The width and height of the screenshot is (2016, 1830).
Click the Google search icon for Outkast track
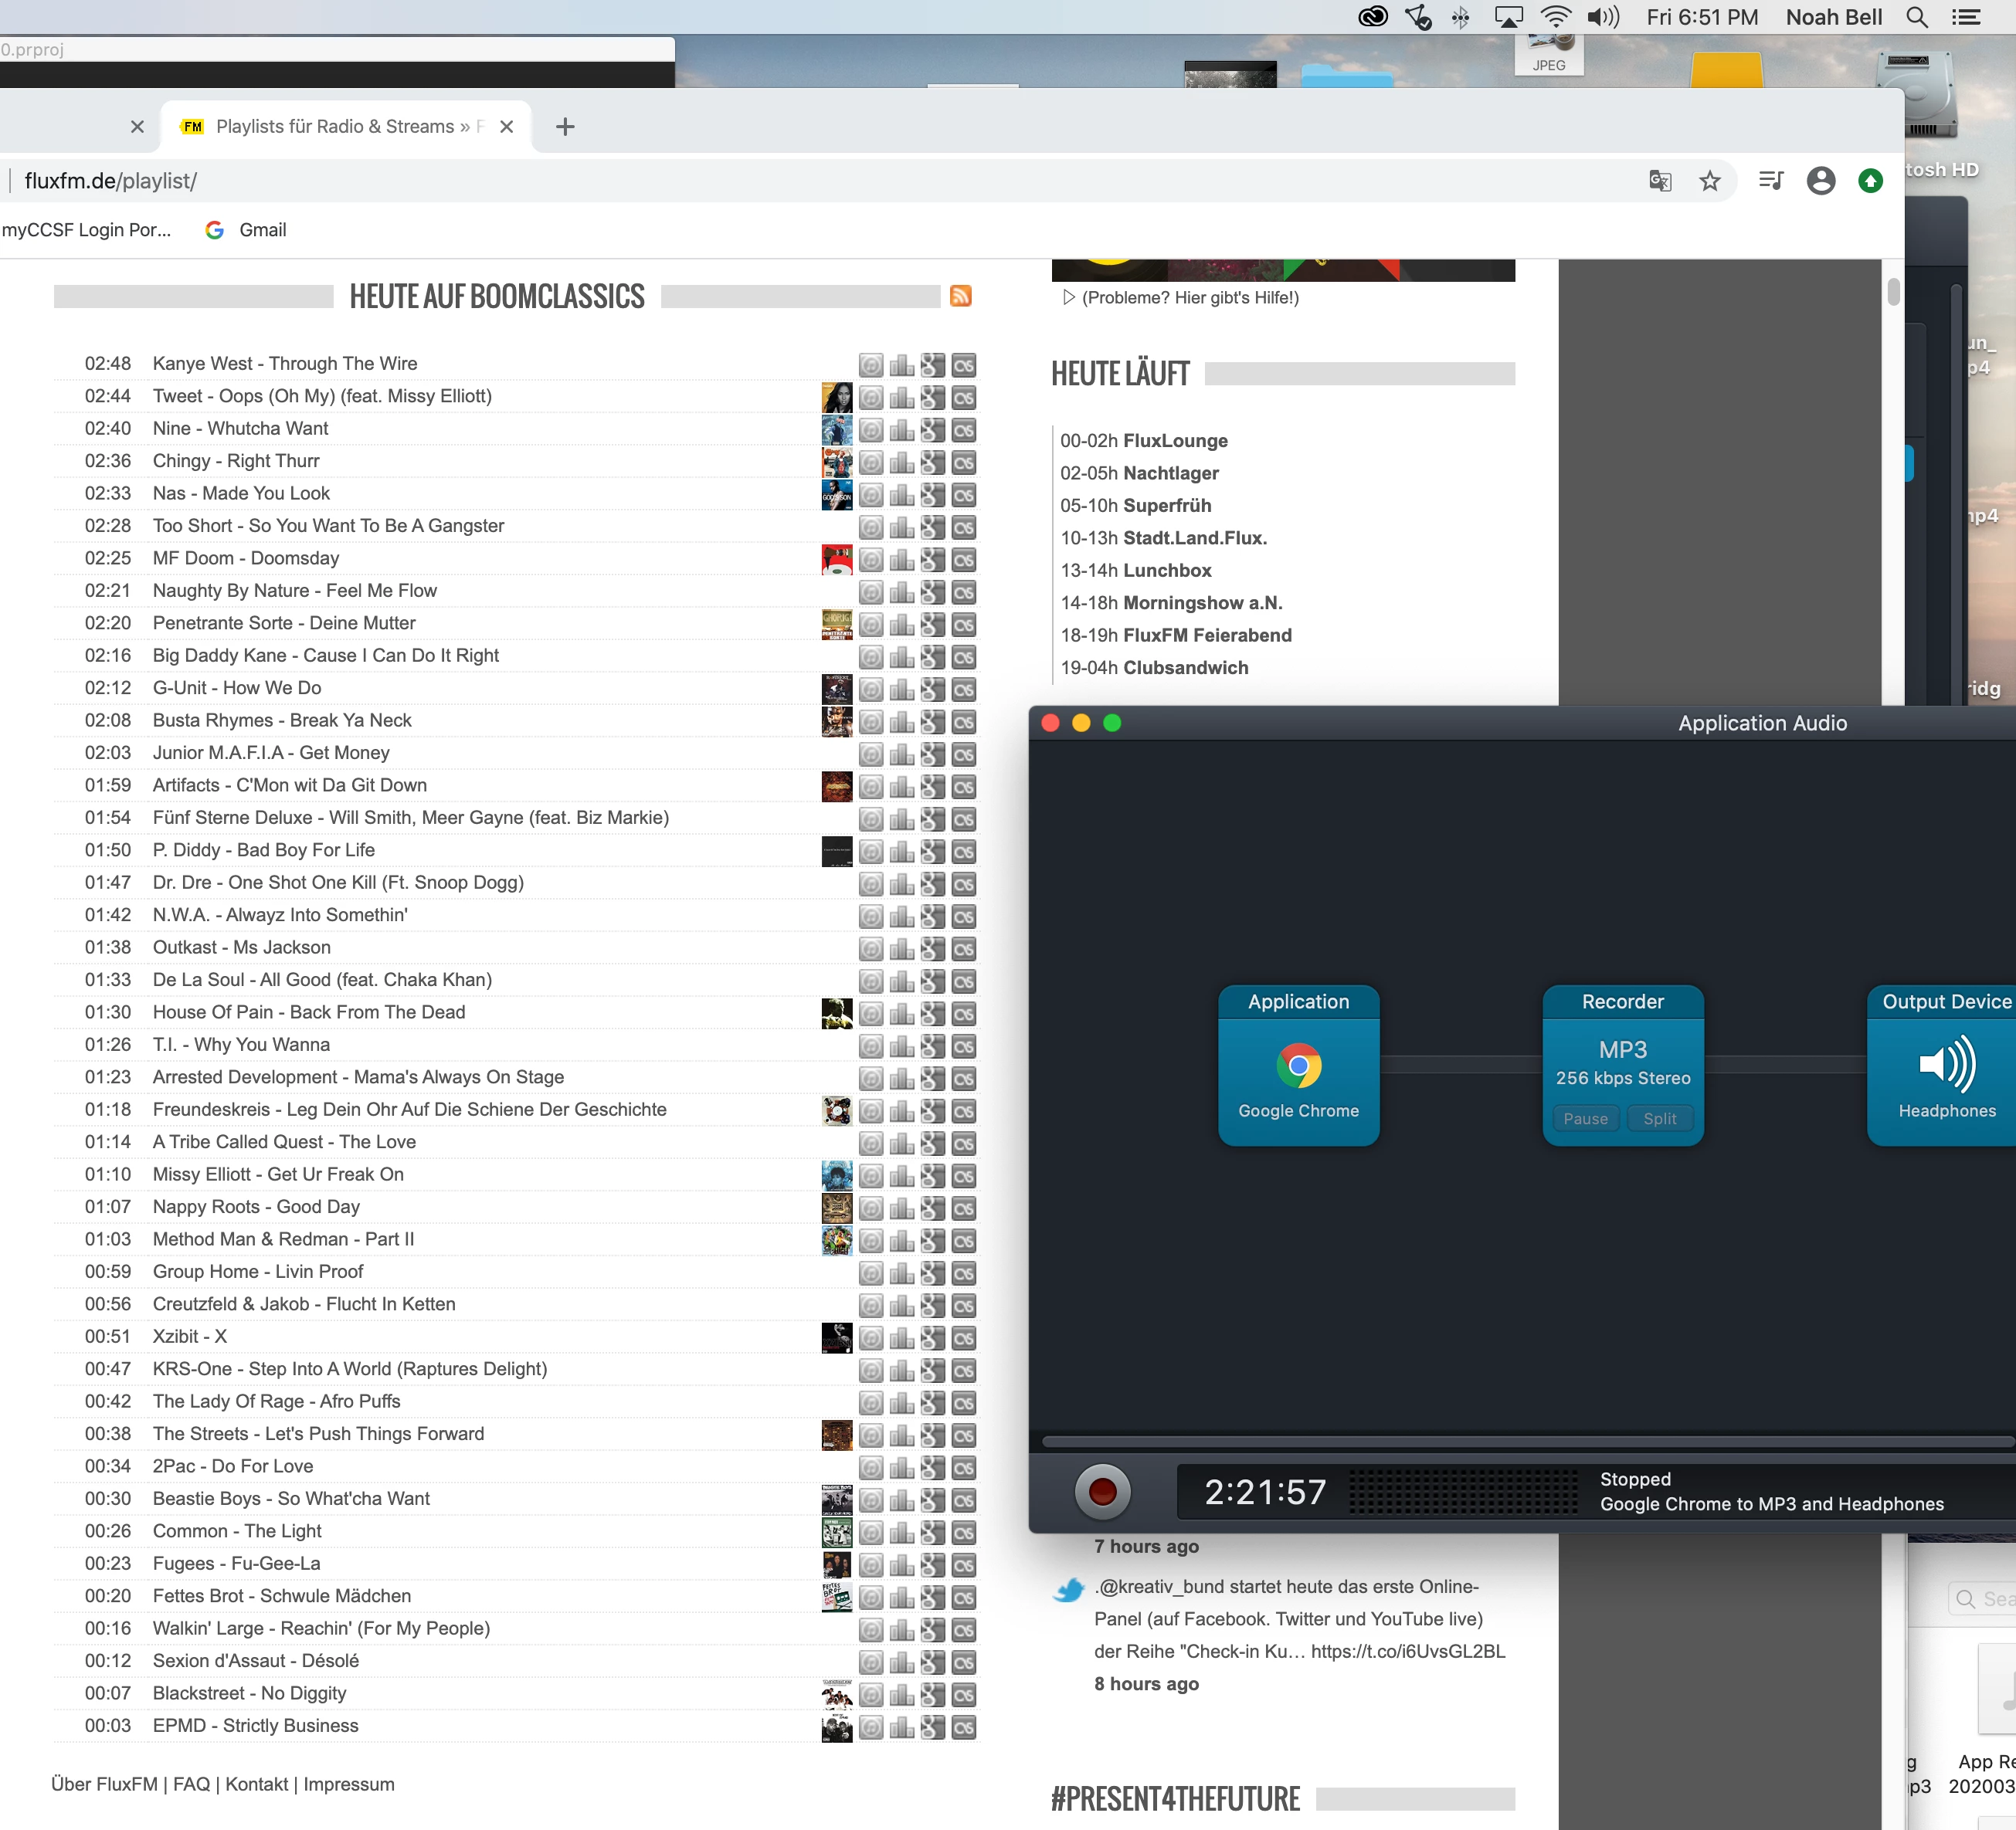(x=932, y=950)
